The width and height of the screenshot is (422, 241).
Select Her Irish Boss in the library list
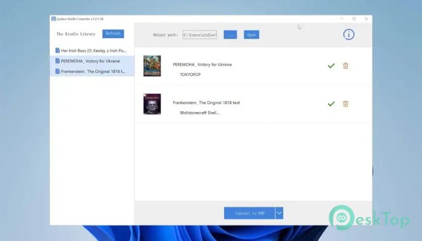coord(92,51)
